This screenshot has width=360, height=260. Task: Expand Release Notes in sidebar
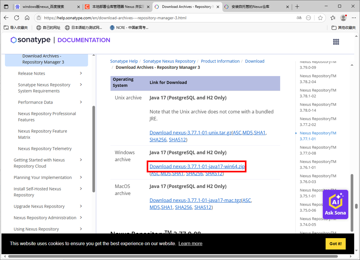[81, 73]
